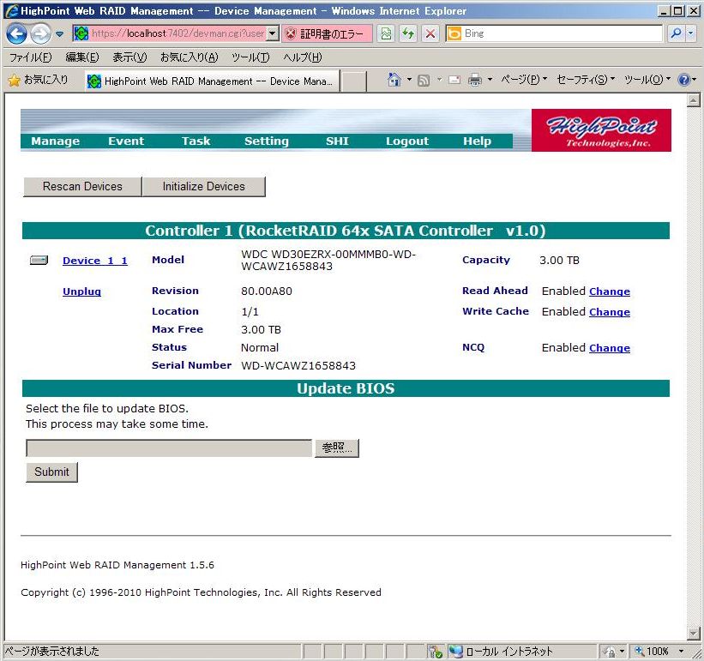704x661 pixels.
Task: Open a new blank tab
Action: [x=353, y=81]
